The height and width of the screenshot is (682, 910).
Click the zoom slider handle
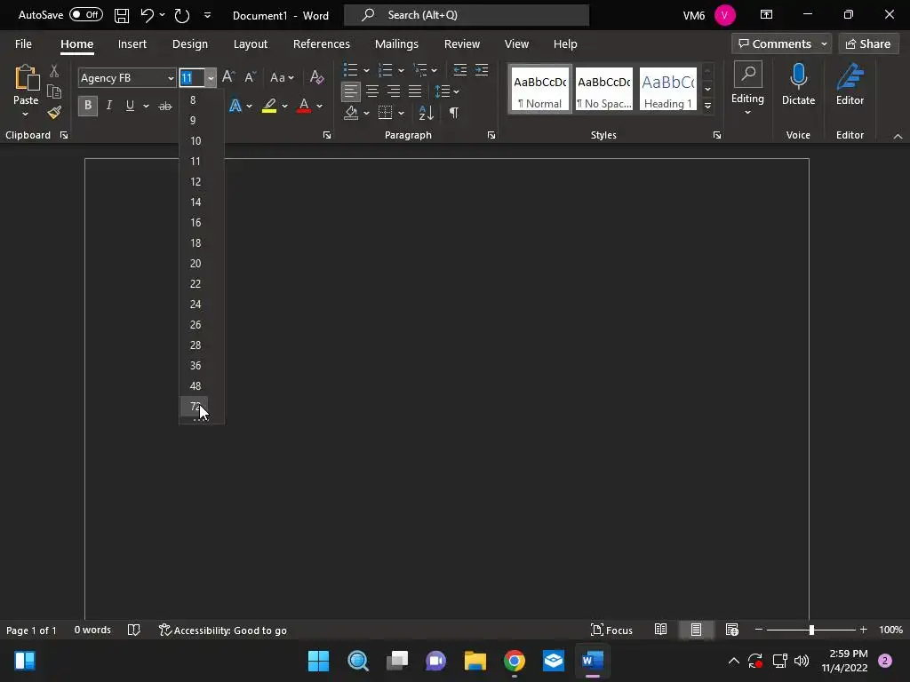tap(811, 630)
